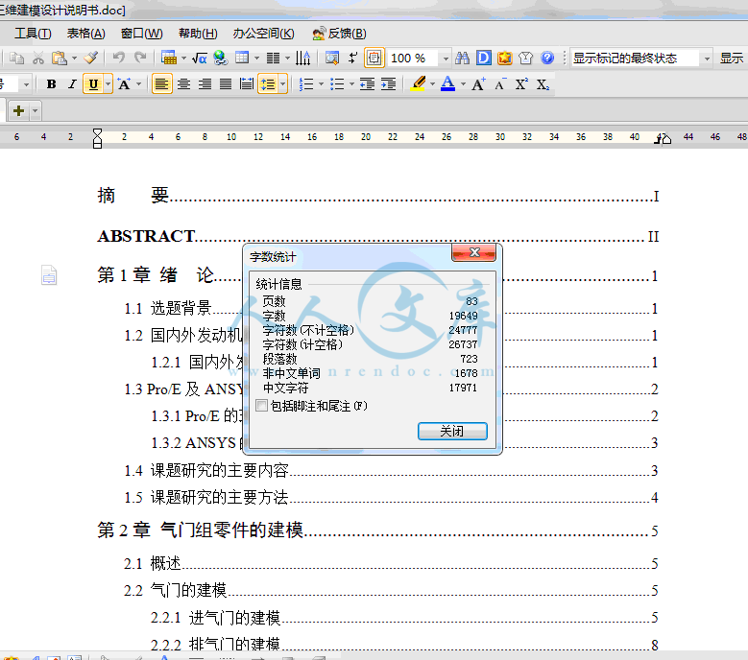Viewport: 748px width, 660px height.
Task: Check include footnotes and endnotes box
Action: pos(261,406)
